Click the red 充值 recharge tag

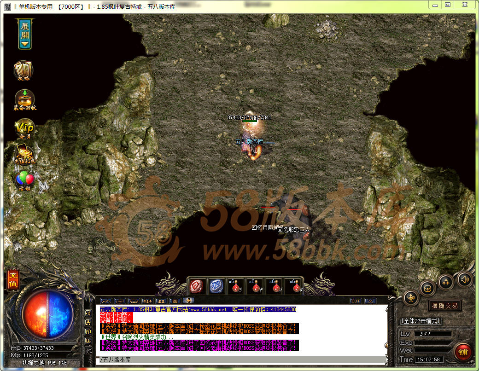(x=13, y=280)
